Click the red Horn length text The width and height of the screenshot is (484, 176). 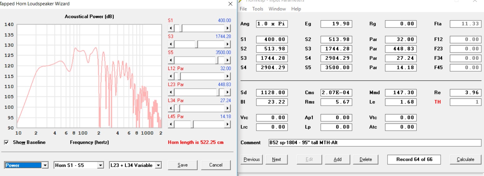[196, 142]
